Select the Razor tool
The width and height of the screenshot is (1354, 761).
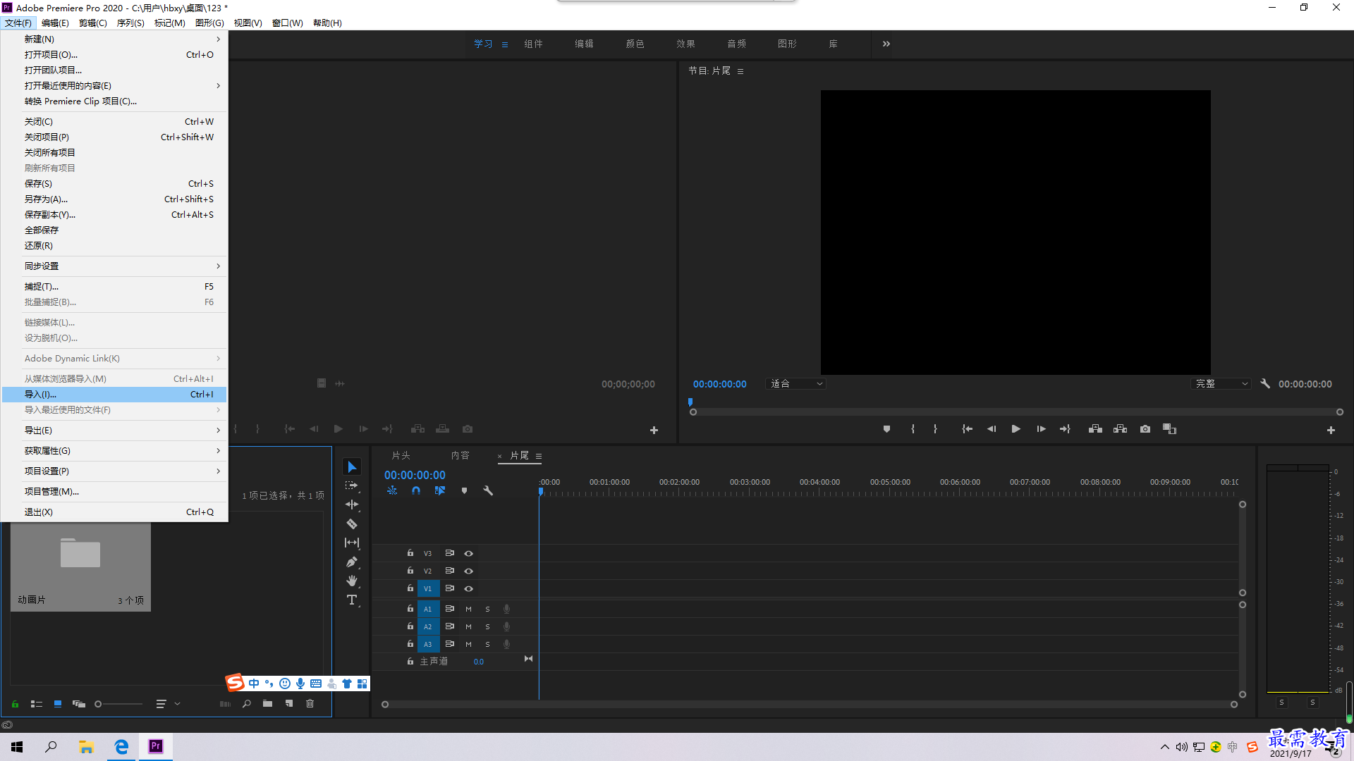point(352,524)
